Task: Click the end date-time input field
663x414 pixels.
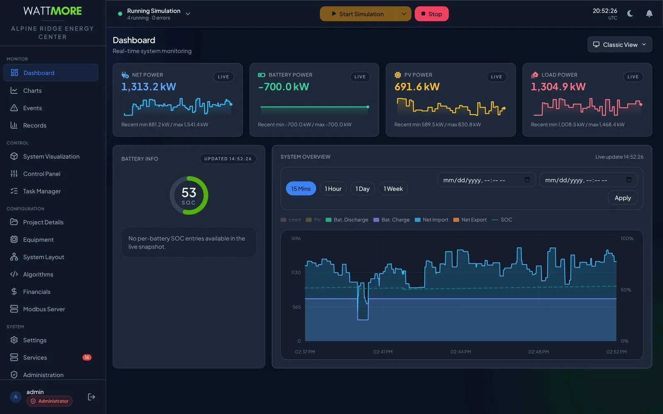Action: coord(589,180)
